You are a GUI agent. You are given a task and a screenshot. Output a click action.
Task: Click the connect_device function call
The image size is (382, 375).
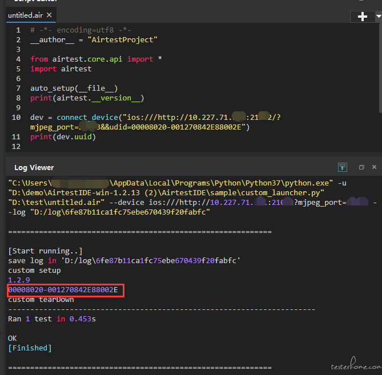[87, 118]
